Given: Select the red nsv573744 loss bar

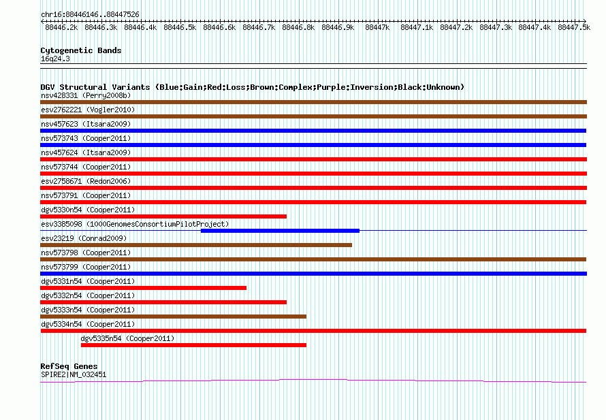Looking at the screenshot, I should pos(313,174).
